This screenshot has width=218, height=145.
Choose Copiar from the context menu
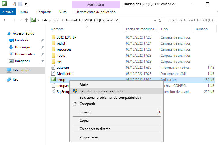tap(116, 121)
